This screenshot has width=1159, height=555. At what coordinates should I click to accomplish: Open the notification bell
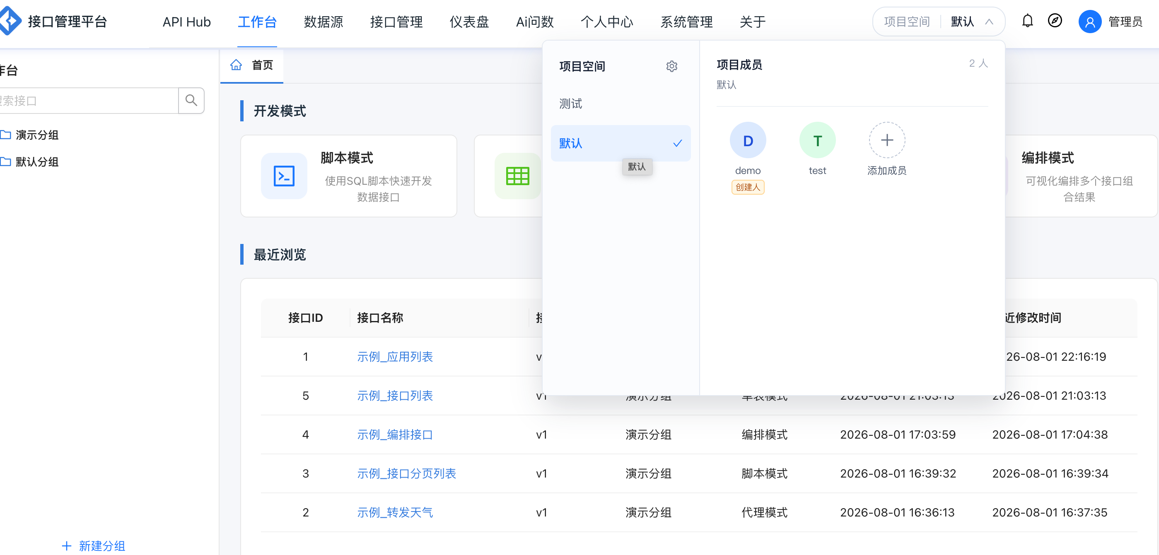(1027, 21)
